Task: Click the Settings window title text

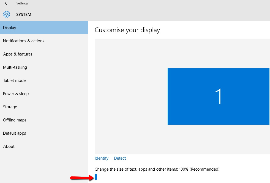Action: 22,3
